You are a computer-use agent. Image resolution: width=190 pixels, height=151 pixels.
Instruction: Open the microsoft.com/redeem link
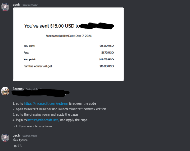(46, 103)
